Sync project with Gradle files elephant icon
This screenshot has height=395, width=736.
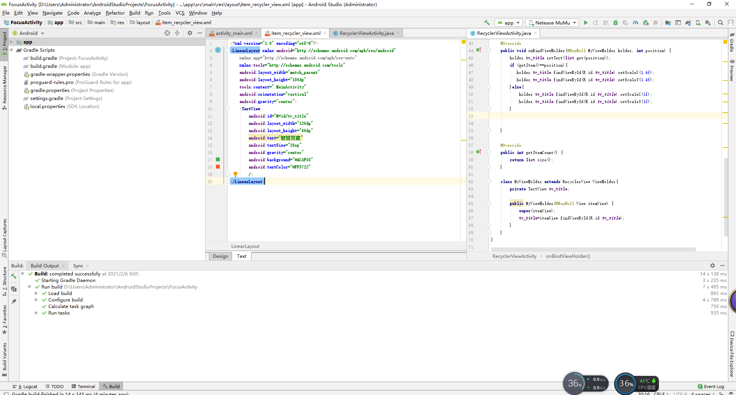(688, 23)
